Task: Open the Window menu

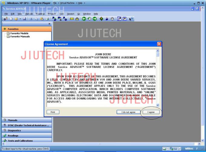Action: pos(87,14)
